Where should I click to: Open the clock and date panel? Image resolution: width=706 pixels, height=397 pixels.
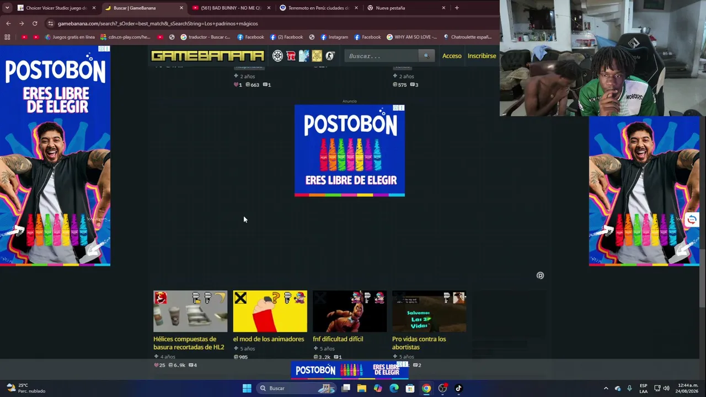coord(688,388)
